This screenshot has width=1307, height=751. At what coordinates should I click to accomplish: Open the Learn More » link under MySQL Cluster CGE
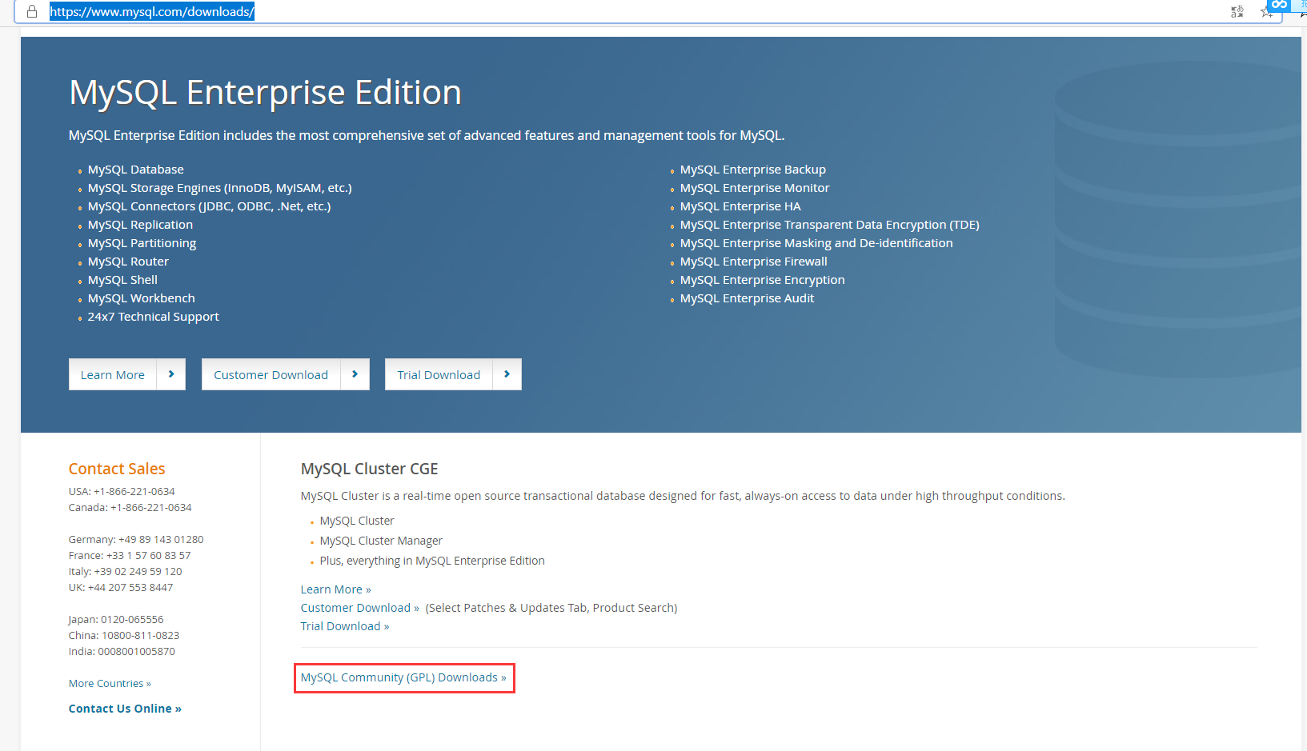click(x=335, y=589)
